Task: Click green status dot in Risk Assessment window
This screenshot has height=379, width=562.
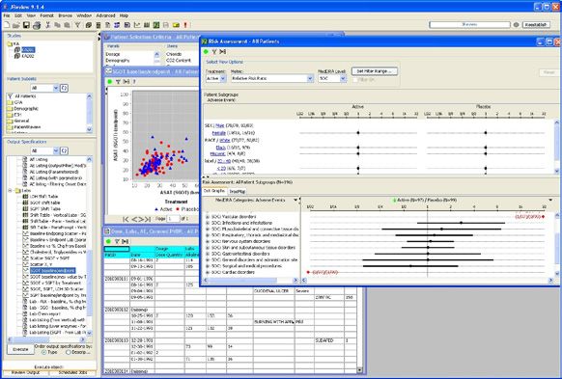Action: 206,52
